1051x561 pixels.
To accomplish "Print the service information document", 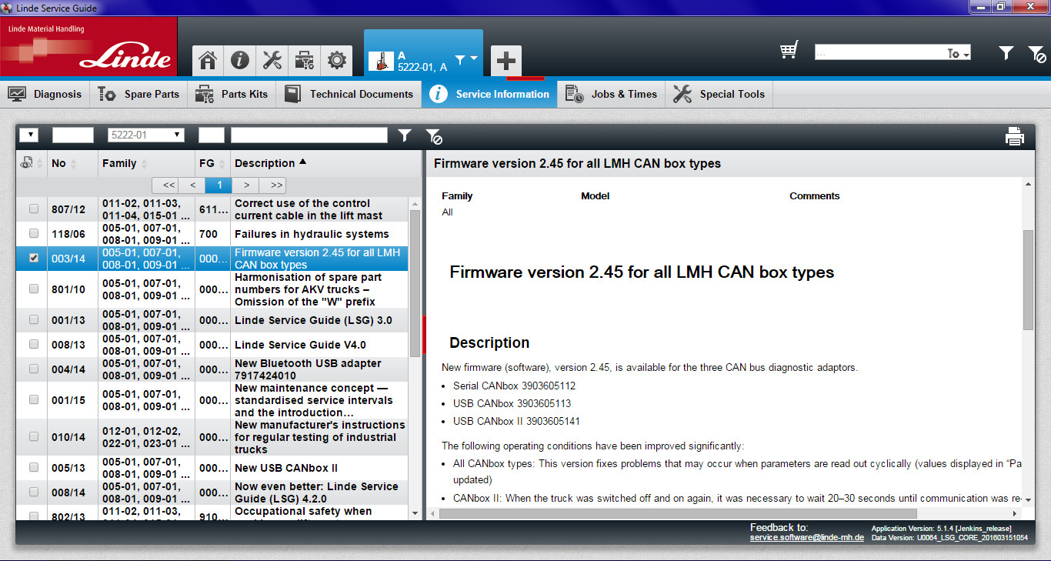I will pos(1014,137).
